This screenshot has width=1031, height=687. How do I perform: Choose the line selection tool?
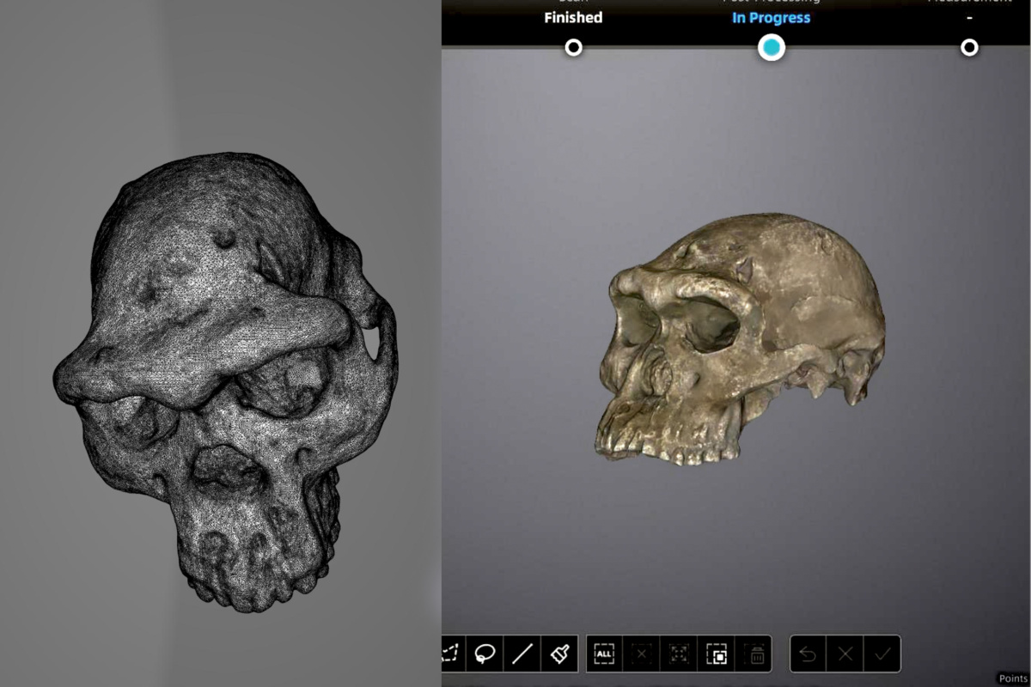522,654
